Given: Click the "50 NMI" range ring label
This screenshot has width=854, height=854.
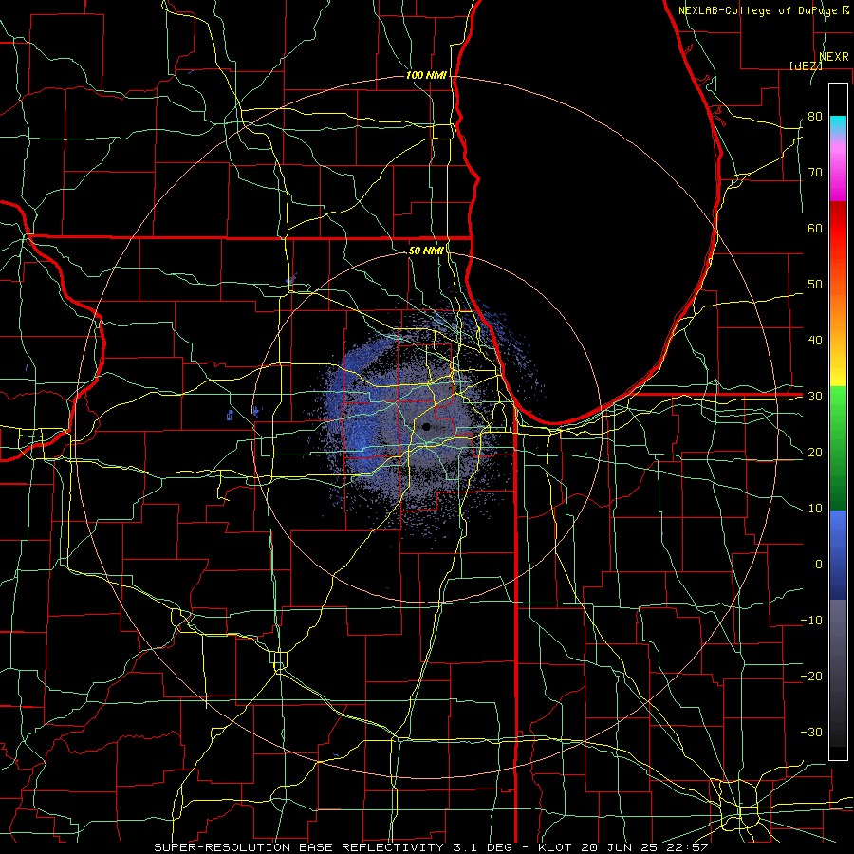Looking at the screenshot, I should tap(426, 251).
